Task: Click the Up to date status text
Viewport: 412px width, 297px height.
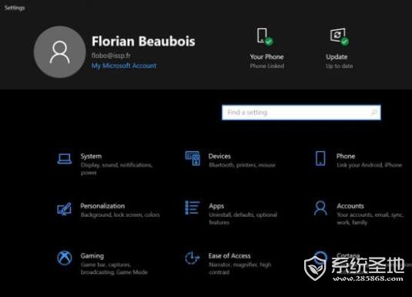Action: [339, 66]
